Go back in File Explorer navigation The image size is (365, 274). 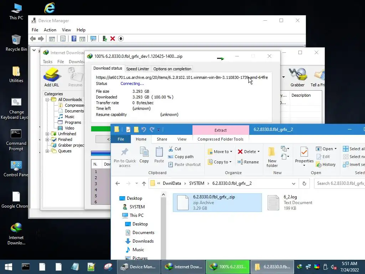pyautogui.click(x=118, y=184)
